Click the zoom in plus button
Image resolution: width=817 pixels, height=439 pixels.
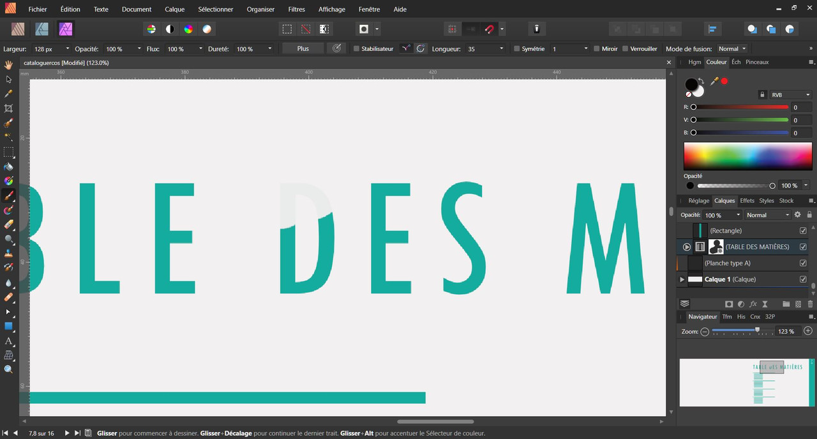[808, 331]
